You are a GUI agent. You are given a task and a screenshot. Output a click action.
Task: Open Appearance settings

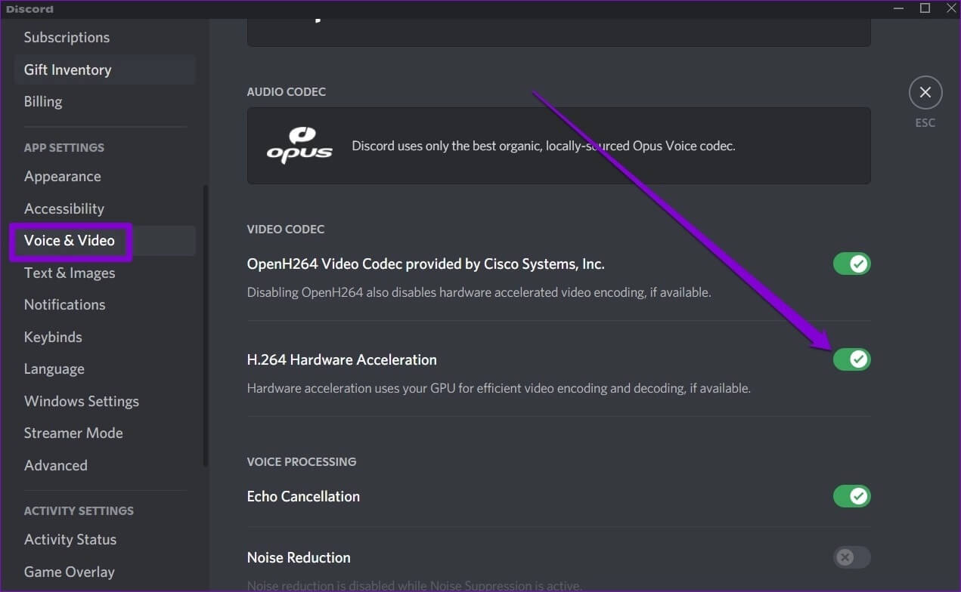click(104, 176)
